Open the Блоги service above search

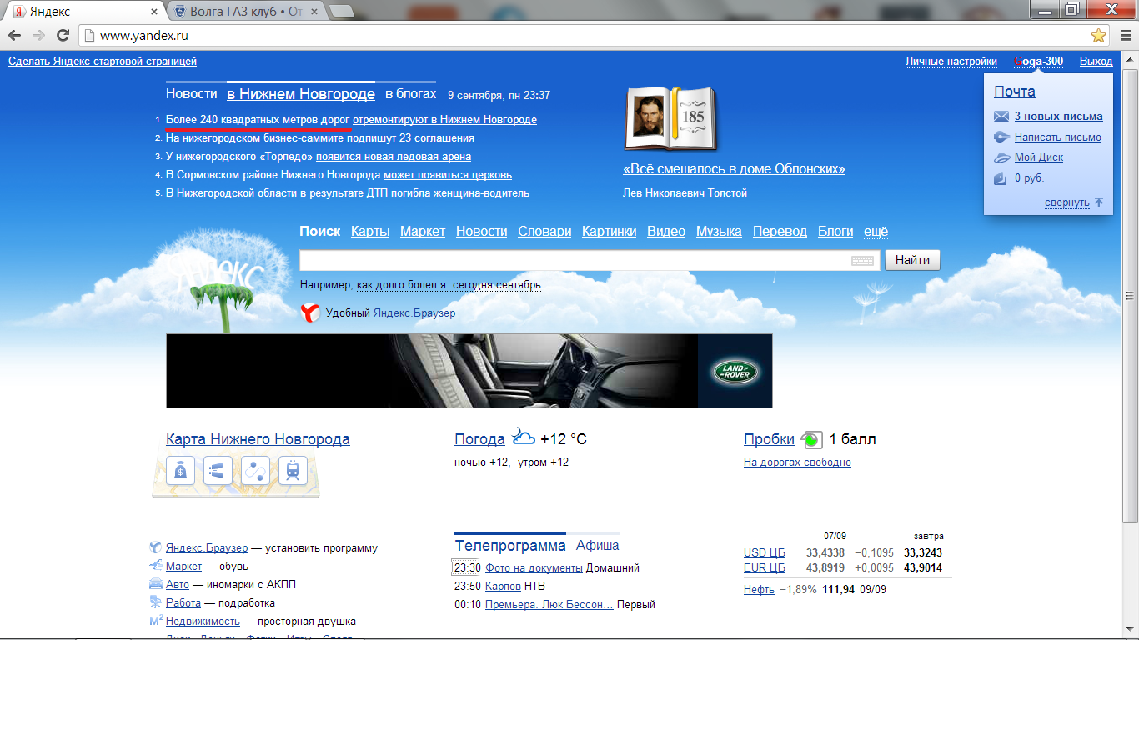point(835,232)
